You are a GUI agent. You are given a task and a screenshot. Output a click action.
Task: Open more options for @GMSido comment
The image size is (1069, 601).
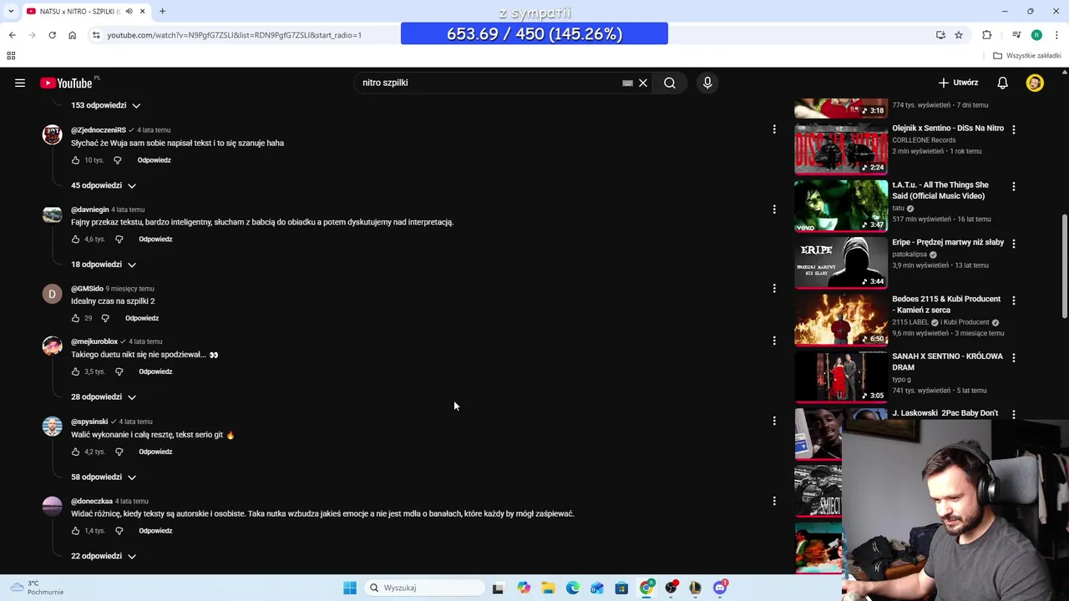point(774,288)
